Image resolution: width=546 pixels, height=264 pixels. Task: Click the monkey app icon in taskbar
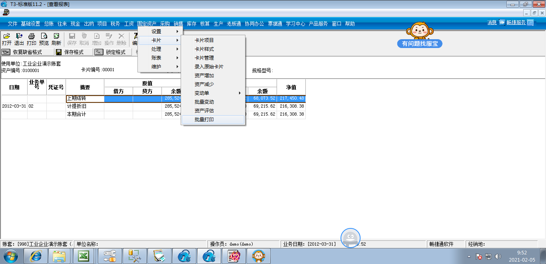tap(258, 256)
